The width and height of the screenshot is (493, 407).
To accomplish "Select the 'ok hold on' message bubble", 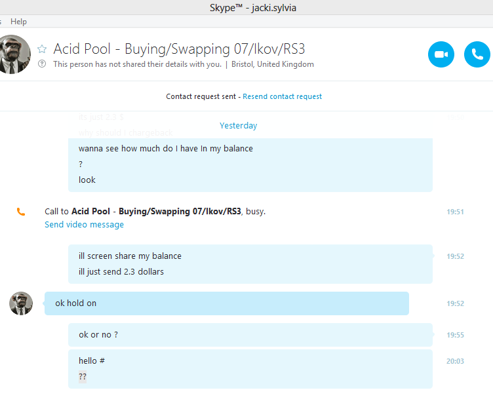I will 226,303.
